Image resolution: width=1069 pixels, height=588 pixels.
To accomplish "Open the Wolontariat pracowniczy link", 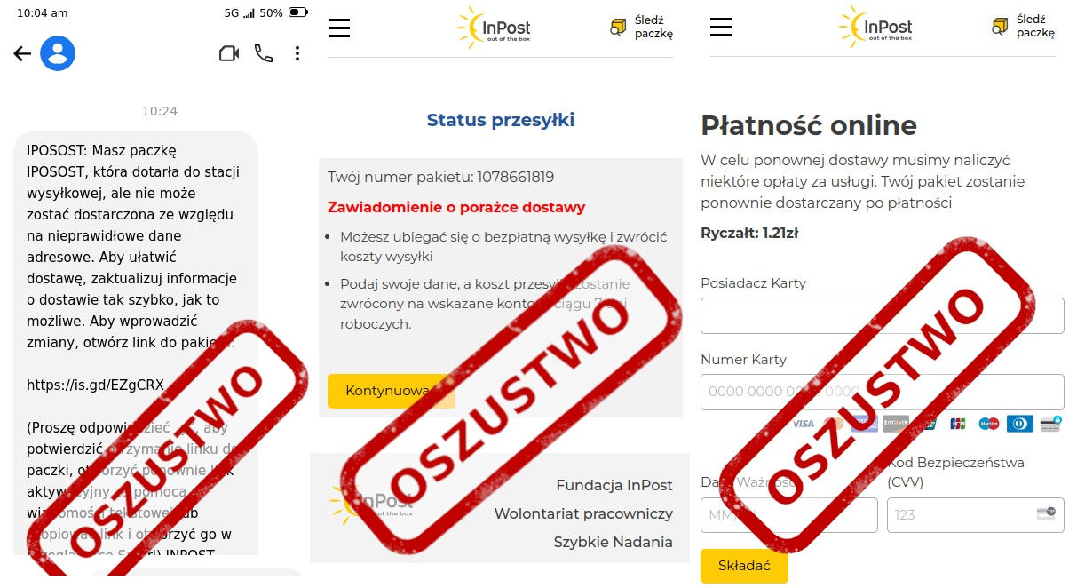I will [x=583, y=513].
